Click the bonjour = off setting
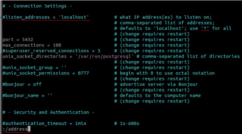This screenshot has width=242, height=134. click(x=22, y=84)
